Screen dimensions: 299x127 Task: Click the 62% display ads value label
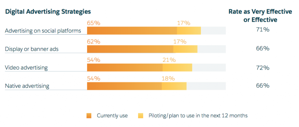93,41
